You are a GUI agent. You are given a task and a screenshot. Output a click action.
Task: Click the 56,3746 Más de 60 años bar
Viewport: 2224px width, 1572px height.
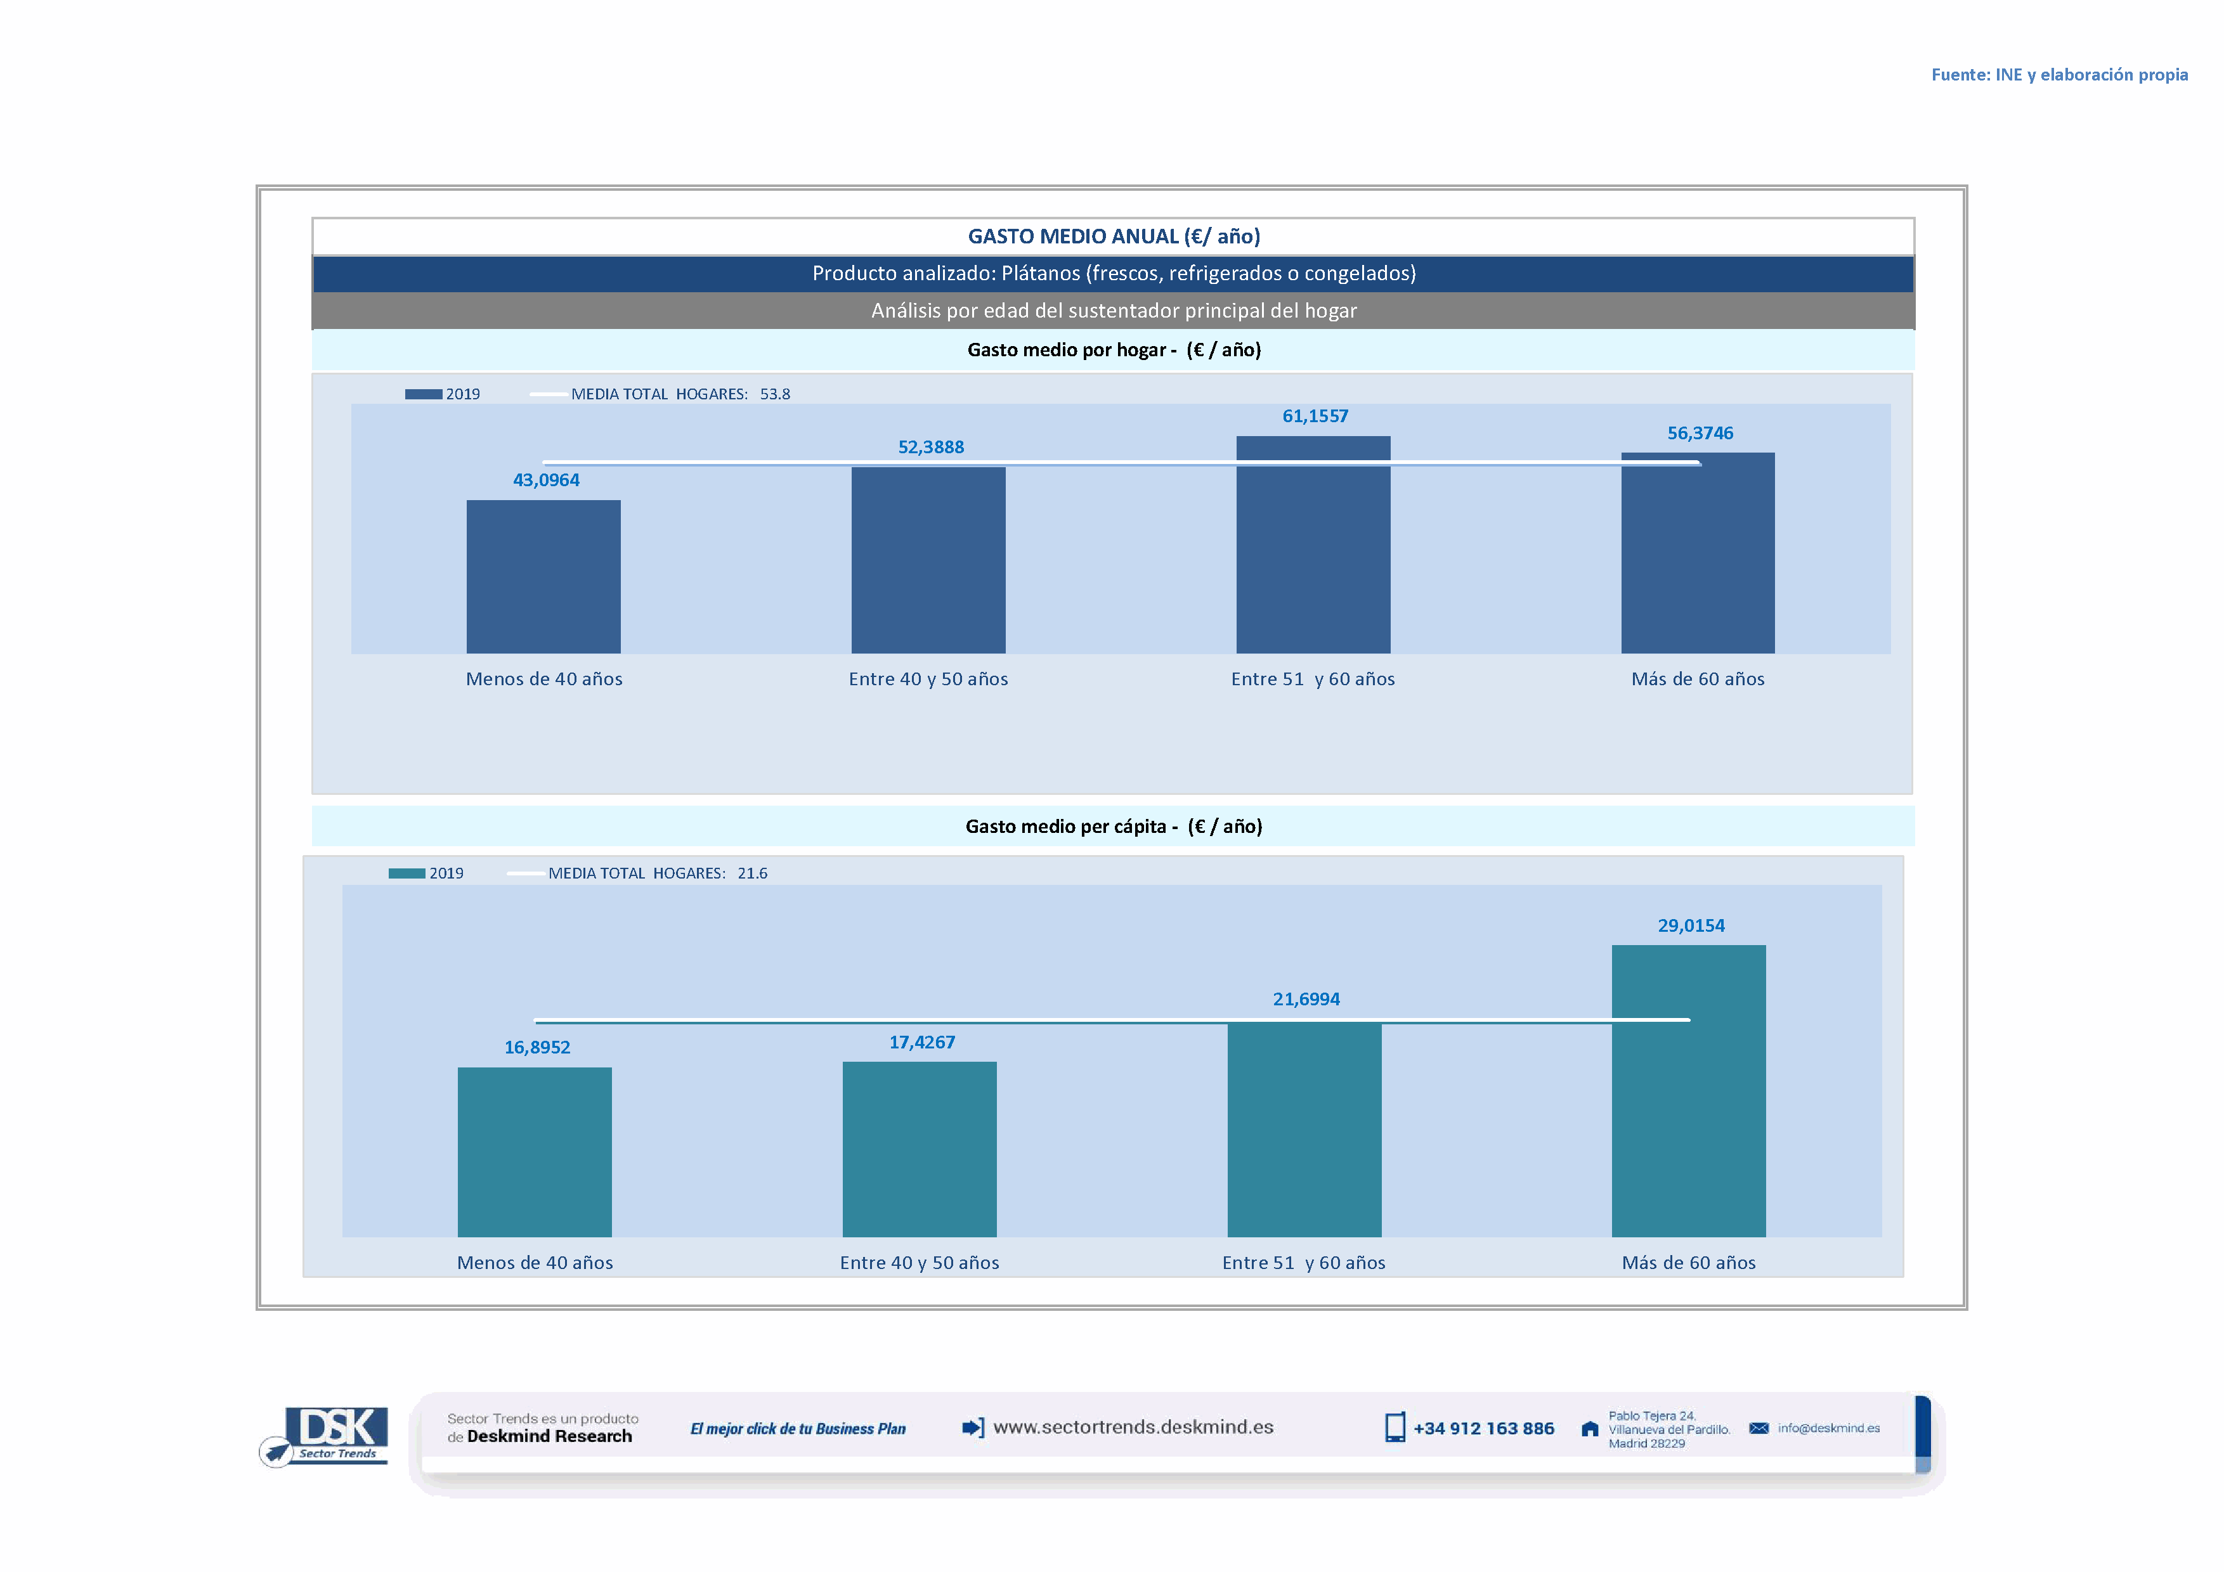(x=1697, y=553)
